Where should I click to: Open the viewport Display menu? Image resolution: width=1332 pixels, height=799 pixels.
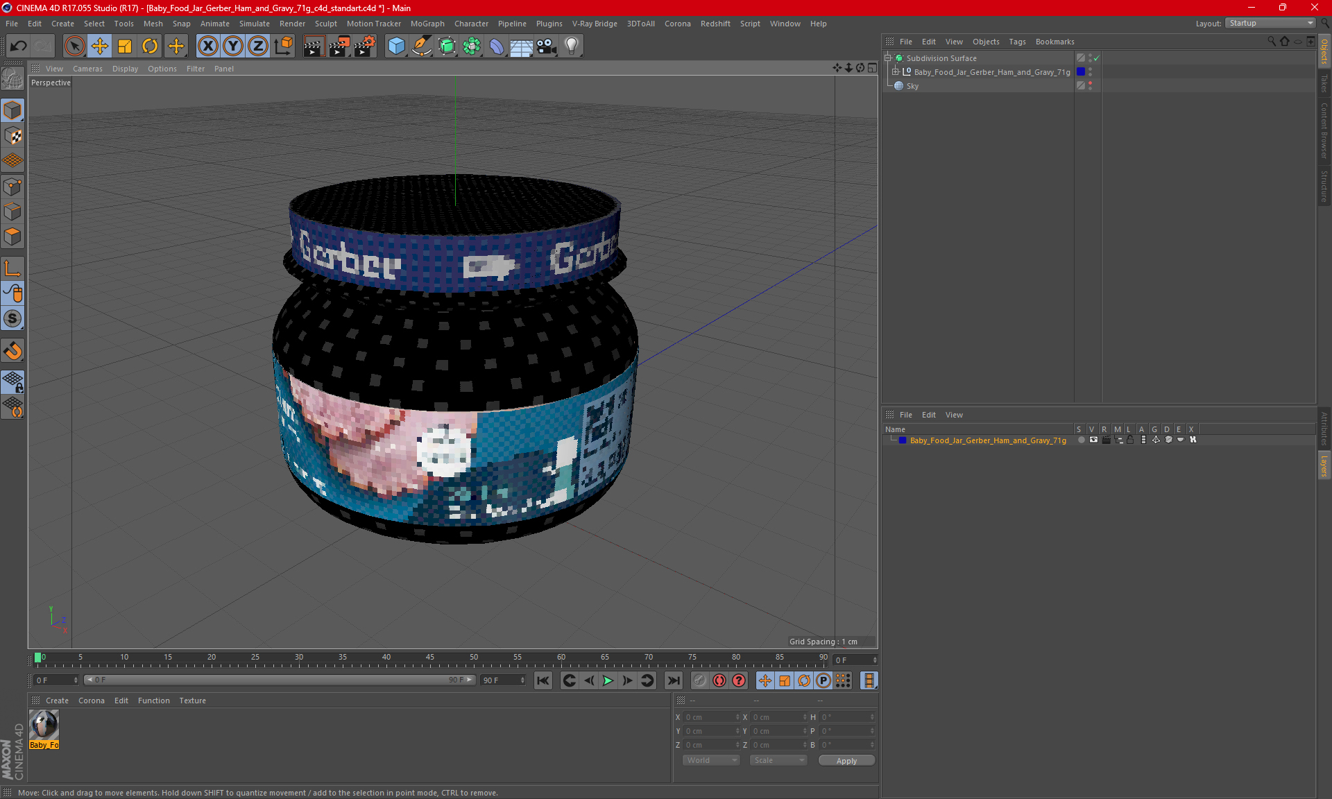(125, 69)
